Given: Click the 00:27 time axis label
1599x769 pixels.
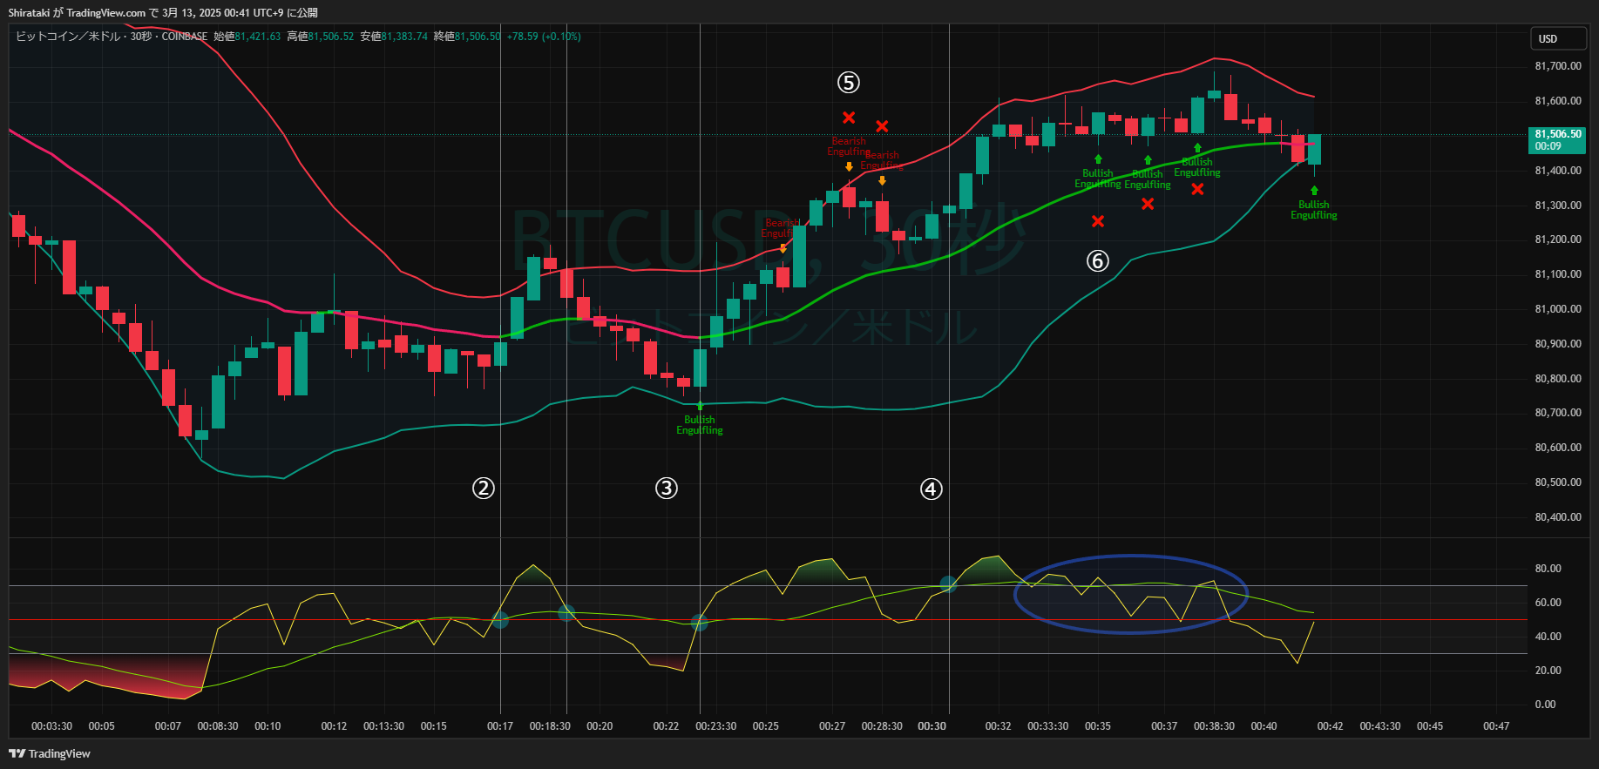Looking at the screenshot, I should (832, 726).
